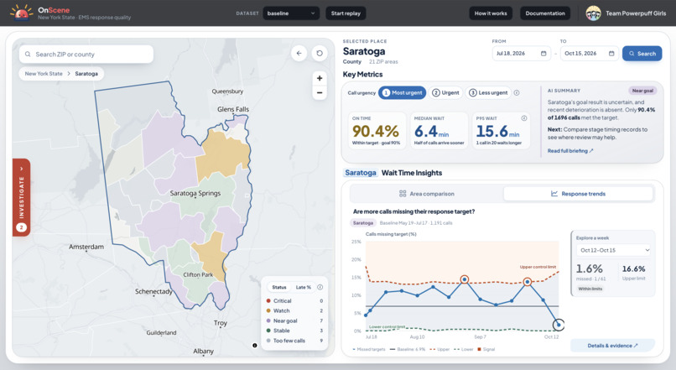The height and width of the screenshot is (370, 676).
Task: Click the Area comparison grid icon
Action: [x=403, y=194]
